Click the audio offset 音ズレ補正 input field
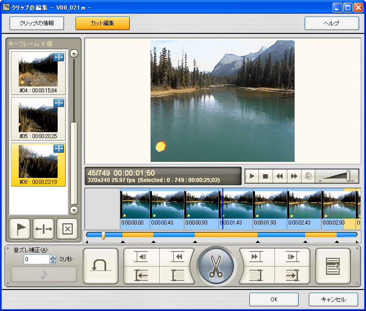 click(x=37, y=259)
